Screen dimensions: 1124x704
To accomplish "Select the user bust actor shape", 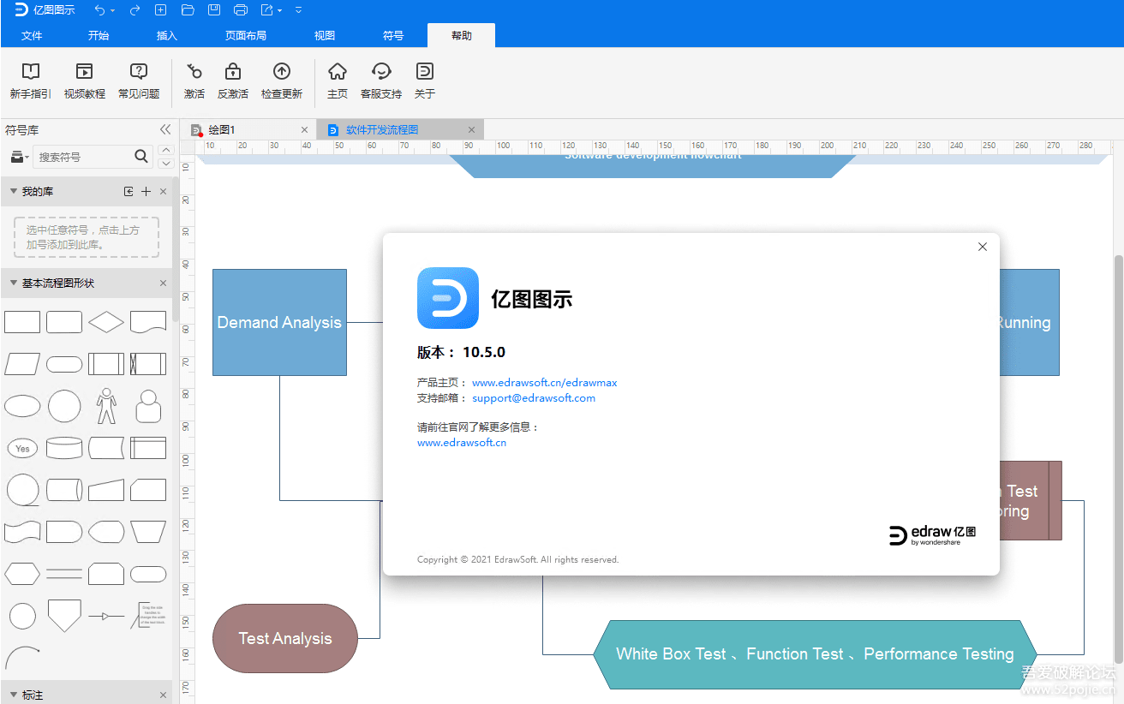I will pos(148,406).
